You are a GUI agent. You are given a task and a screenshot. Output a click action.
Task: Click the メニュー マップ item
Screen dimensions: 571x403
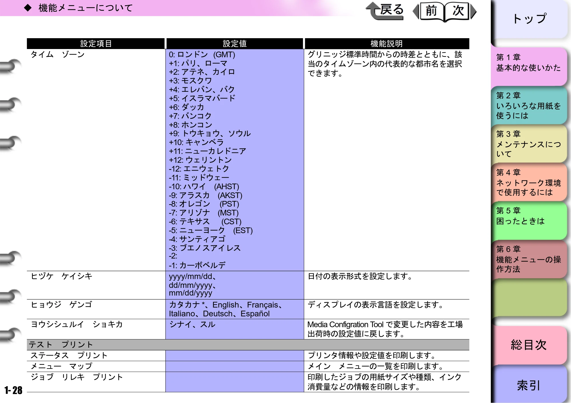coord(62,366)
